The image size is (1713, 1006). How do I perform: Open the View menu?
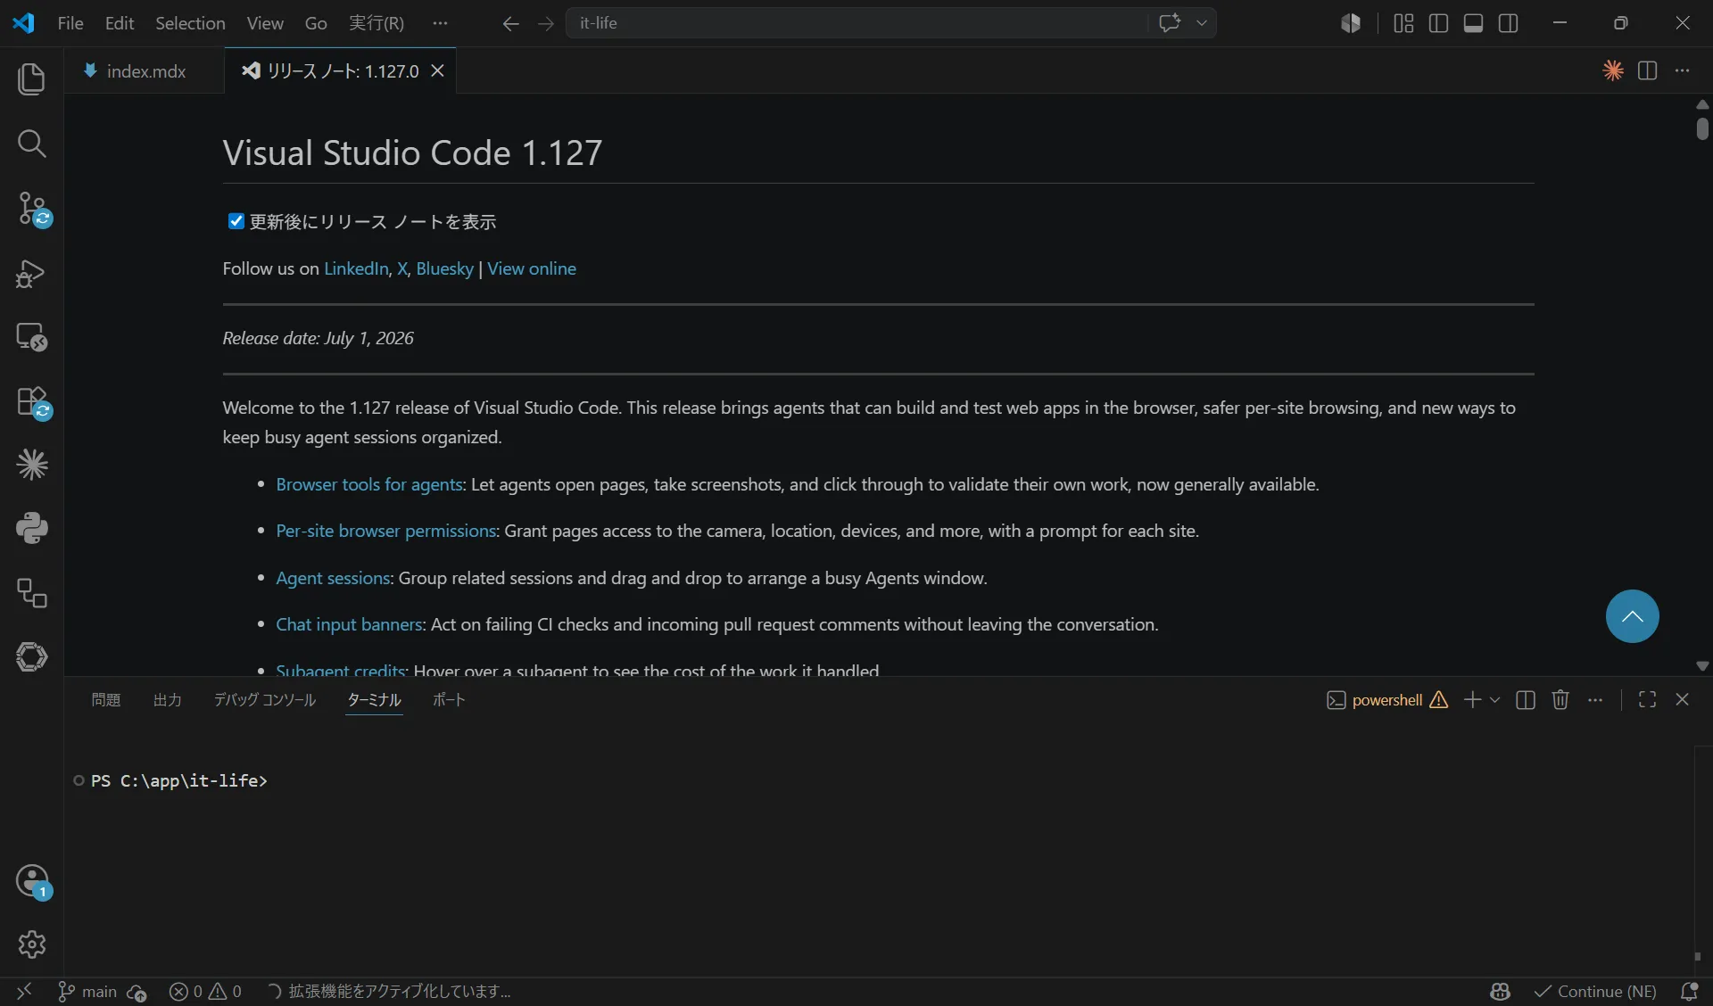click(x=265, y=23)
